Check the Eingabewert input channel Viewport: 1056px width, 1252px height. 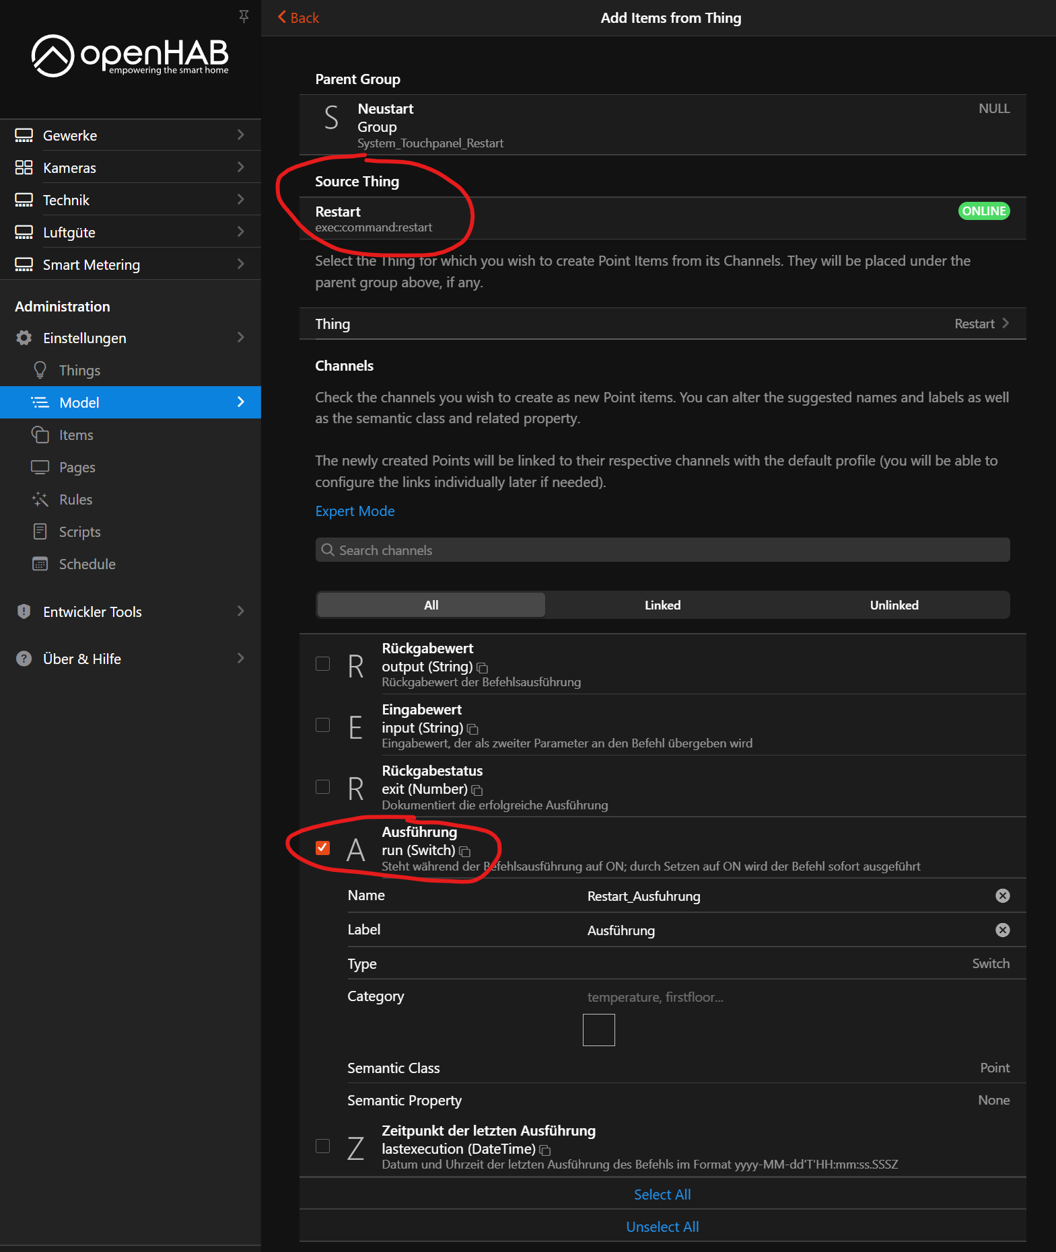coord(323,725)
